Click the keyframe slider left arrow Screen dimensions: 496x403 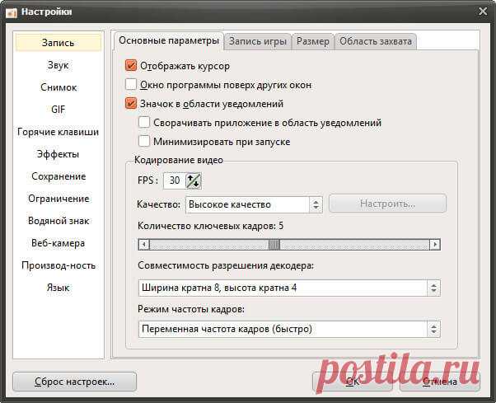[x=144, y=245]
